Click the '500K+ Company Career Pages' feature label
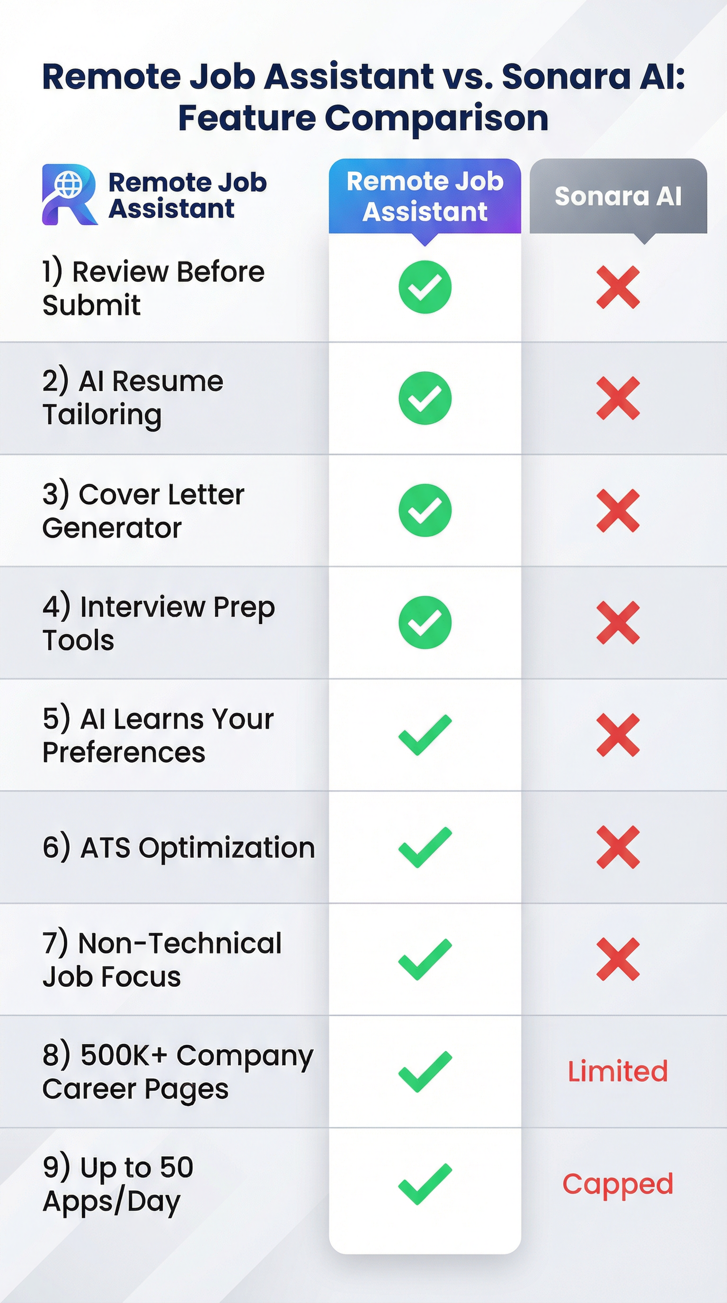The height and width of the screenshot is (1303, 727). click(177, 1072)
